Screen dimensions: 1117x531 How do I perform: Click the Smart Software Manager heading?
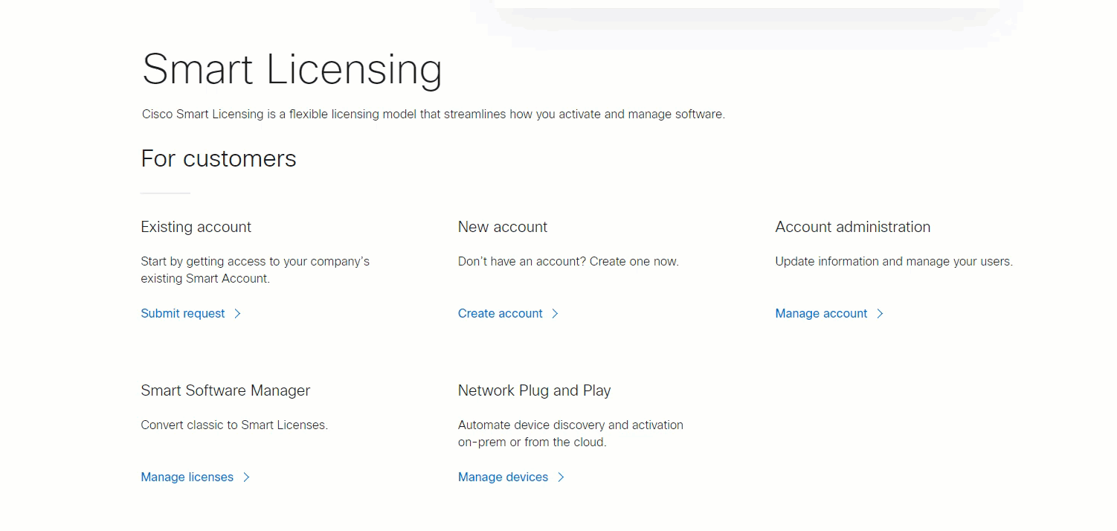click(x=225, y=390)
